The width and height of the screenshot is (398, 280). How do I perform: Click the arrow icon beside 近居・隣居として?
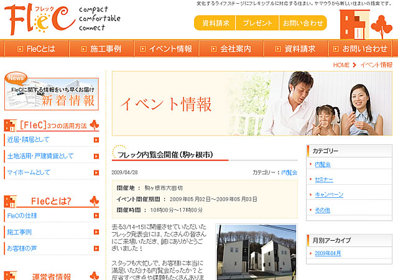(x=96, y=140)
